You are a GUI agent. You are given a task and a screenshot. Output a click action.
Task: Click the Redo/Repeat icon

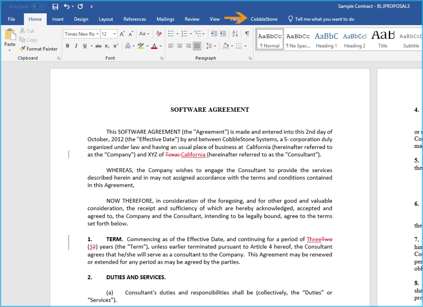[80, 7]
